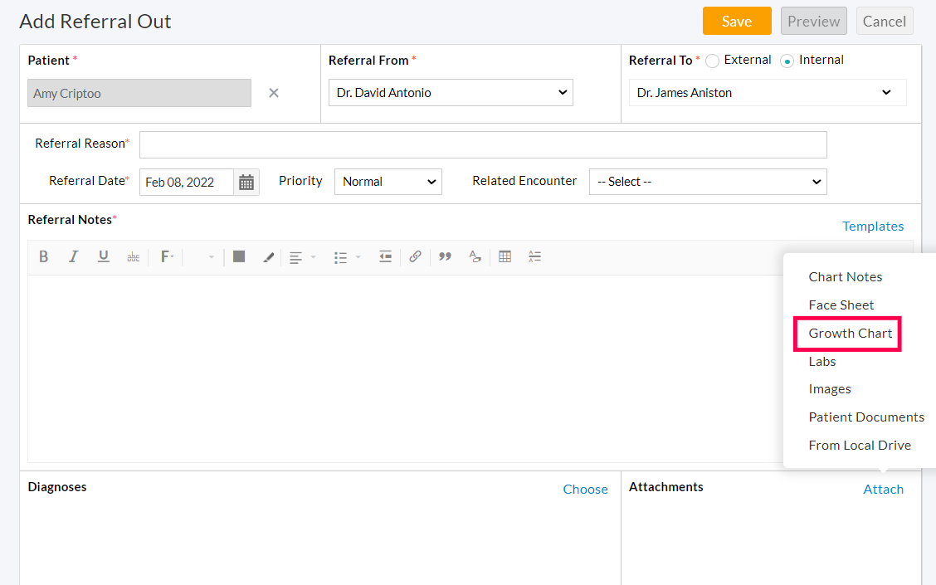Underline text in Referral Notes editor

pyautogui.click(x=103, y=256)
